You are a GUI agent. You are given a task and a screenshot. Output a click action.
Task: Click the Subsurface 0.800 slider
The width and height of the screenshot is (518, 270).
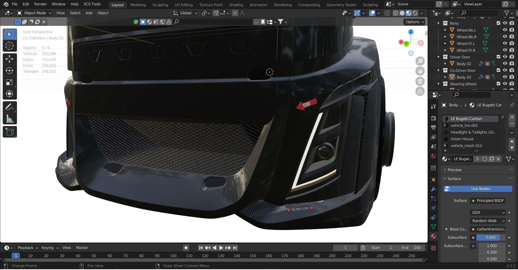491,237
